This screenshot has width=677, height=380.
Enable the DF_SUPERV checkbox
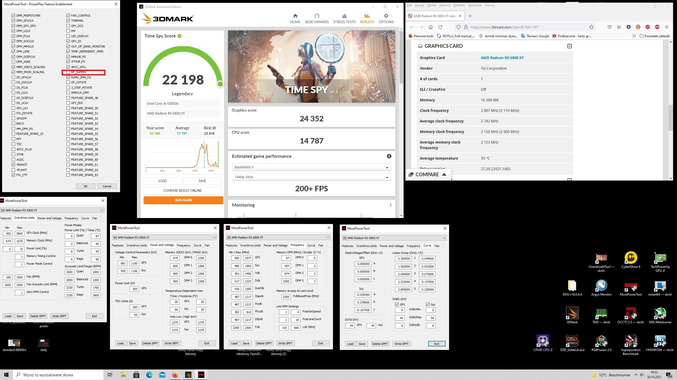(68, 72)
